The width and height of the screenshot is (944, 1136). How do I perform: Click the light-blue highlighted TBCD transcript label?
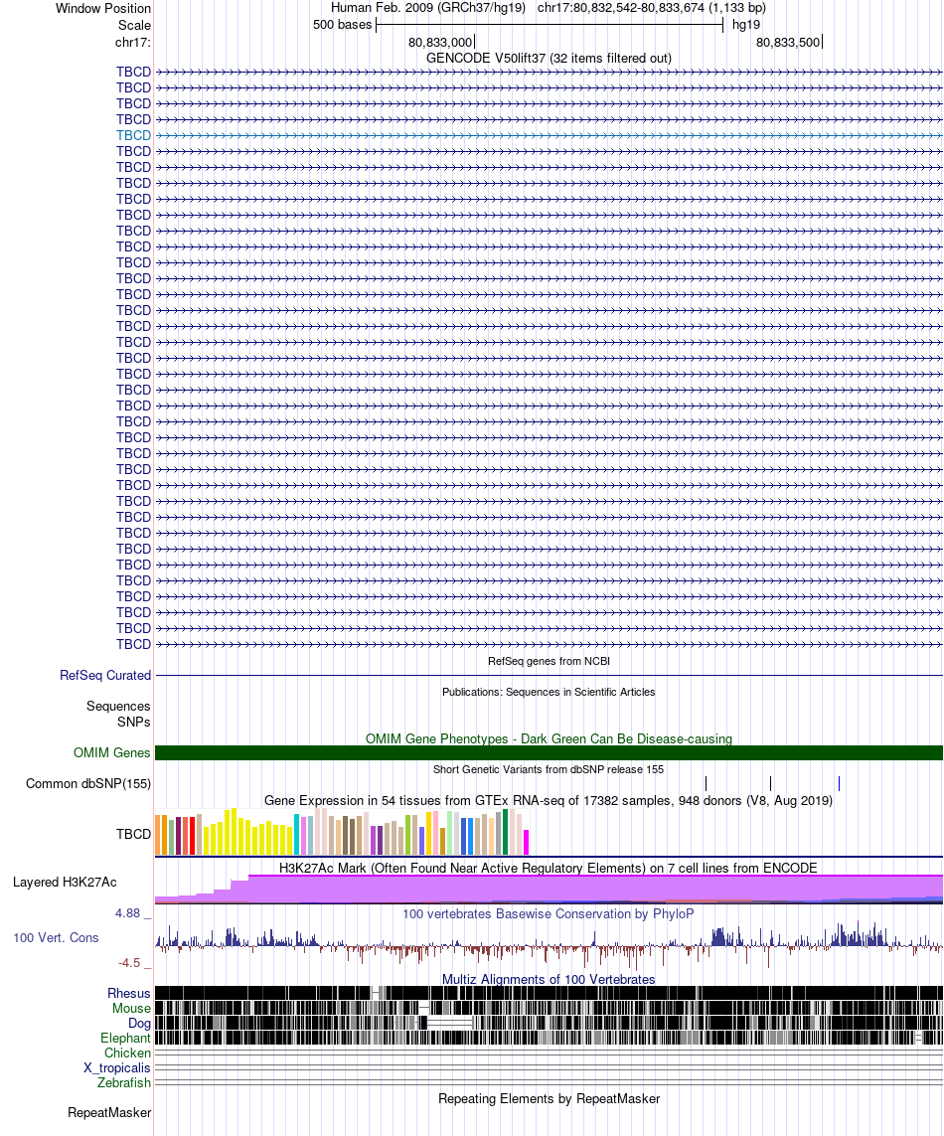pos(133,135)
